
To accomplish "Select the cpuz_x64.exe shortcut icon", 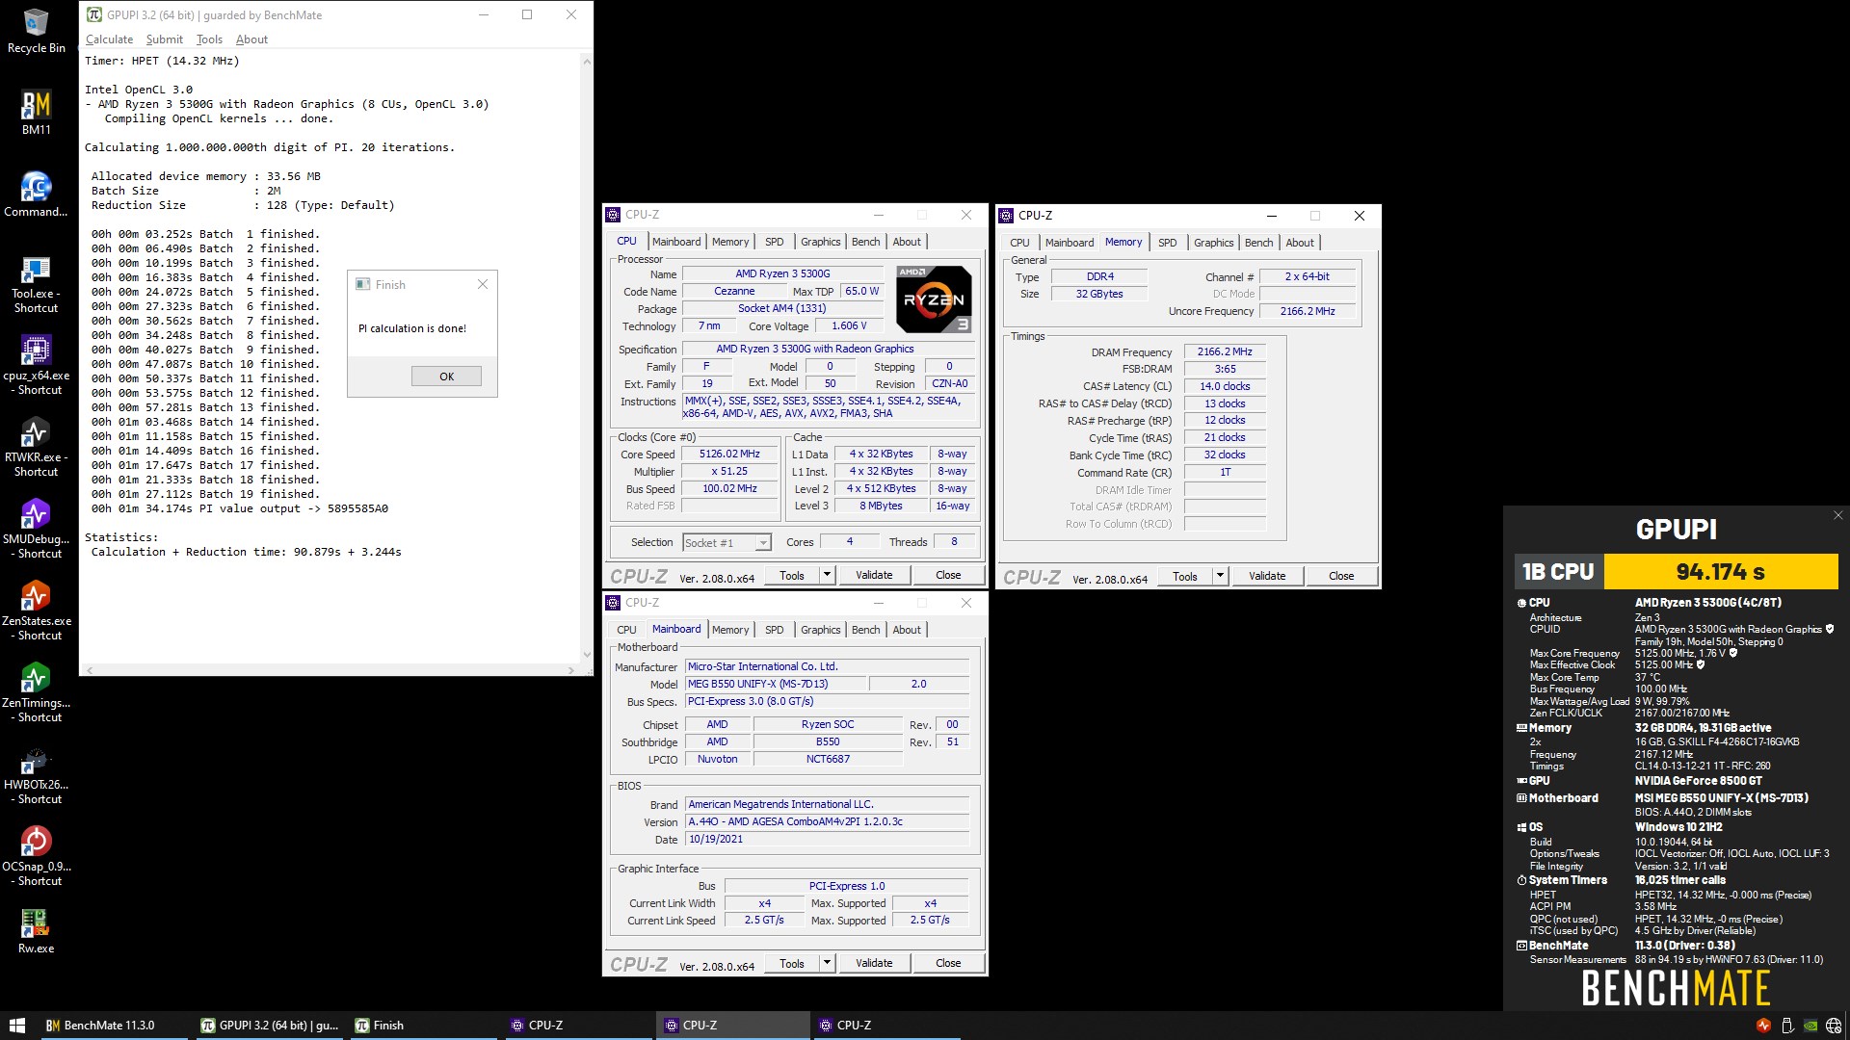I will point(36,366).
